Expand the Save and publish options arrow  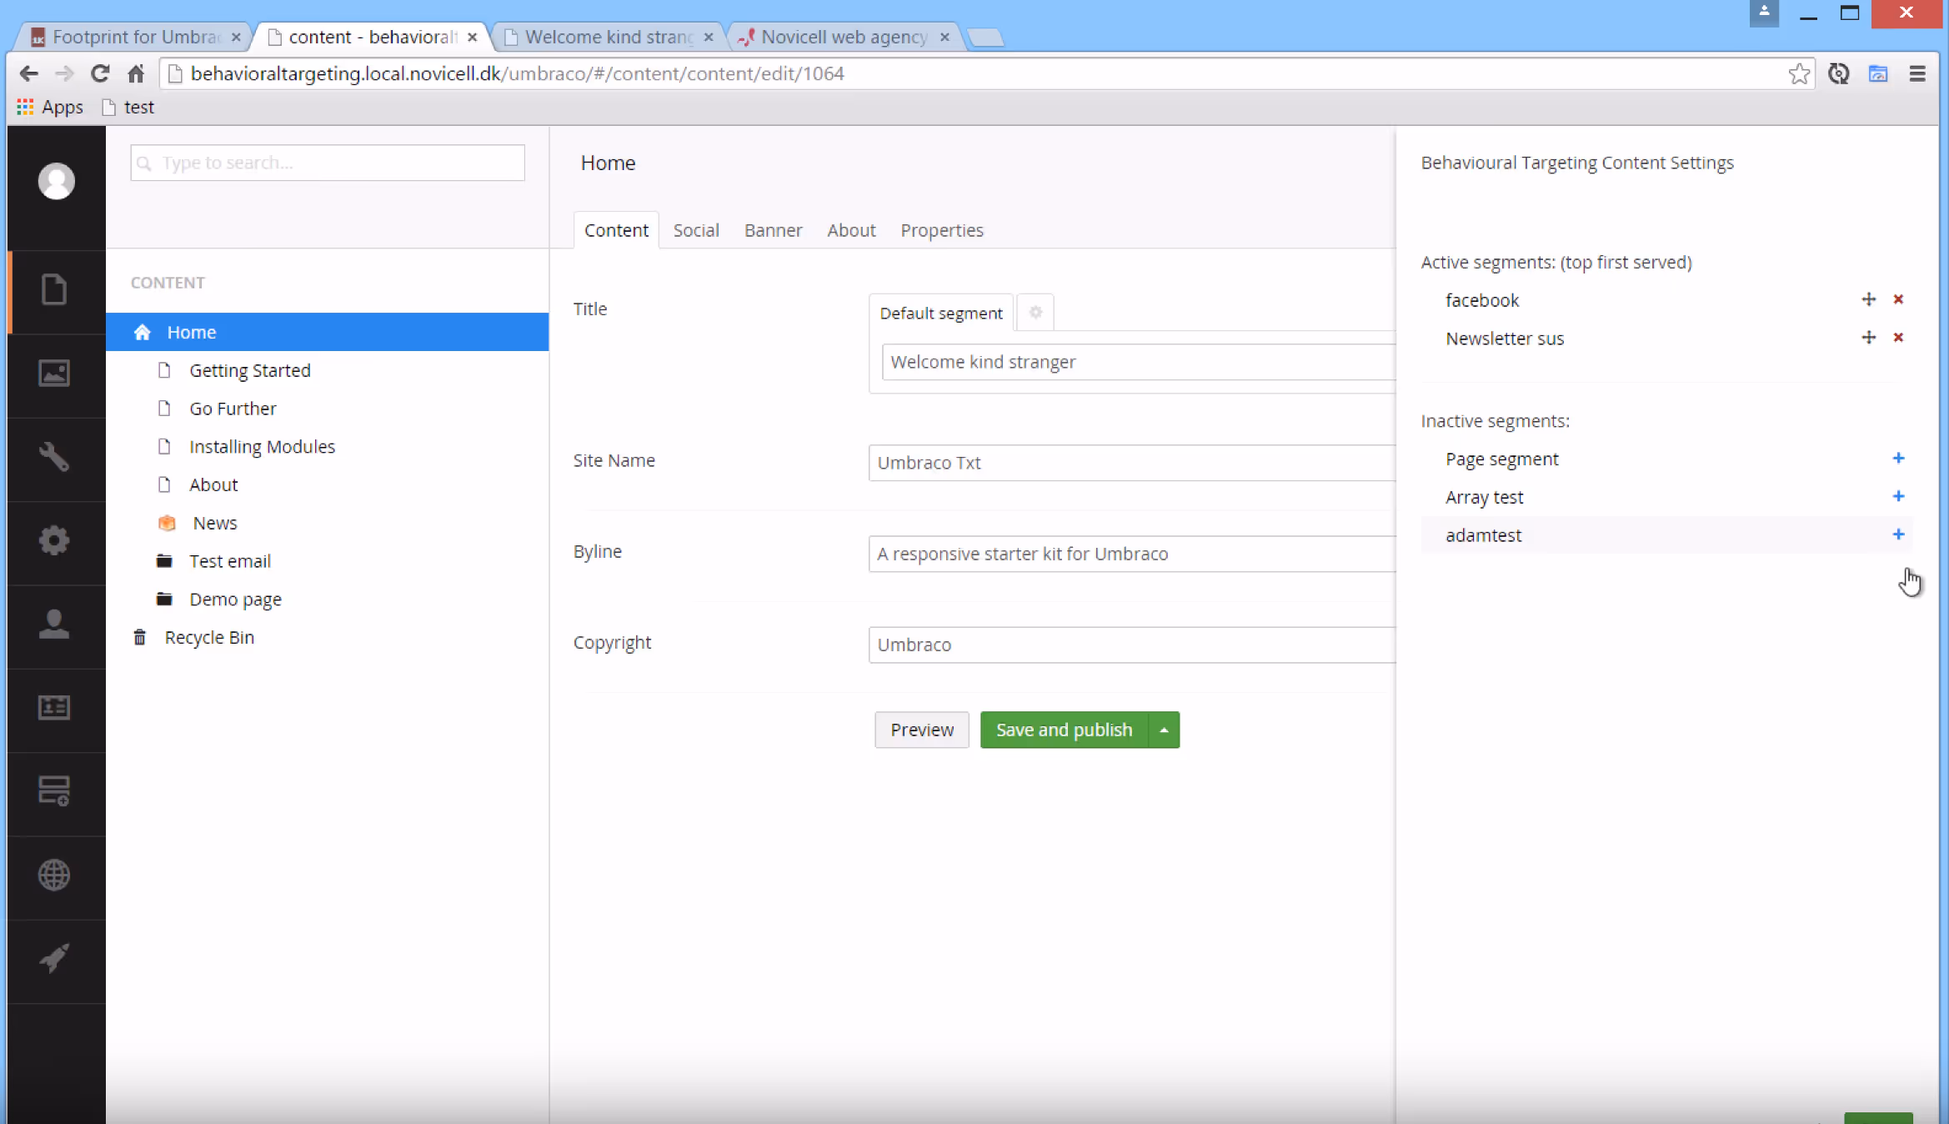point(1164,730)
